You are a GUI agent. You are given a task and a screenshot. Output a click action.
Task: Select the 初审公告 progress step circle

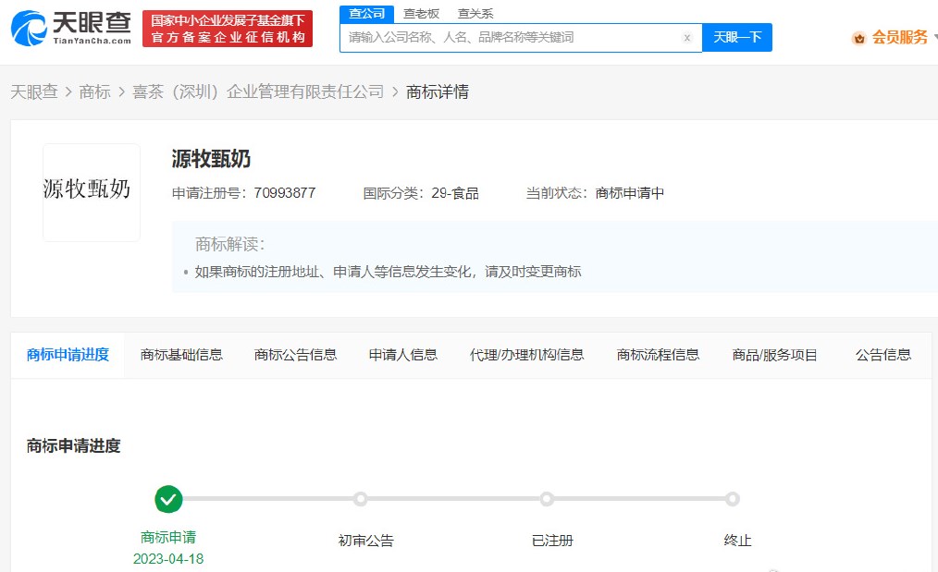pyautogui.click(x=360, y=499)
